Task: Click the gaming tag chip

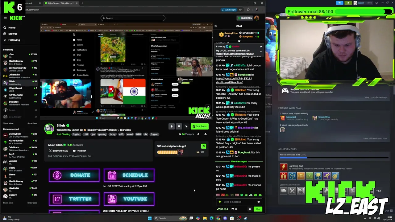Action: [x=102, y=134]
